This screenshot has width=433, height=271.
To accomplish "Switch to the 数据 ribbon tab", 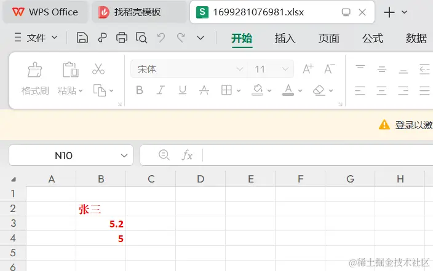I will (416, 38).
